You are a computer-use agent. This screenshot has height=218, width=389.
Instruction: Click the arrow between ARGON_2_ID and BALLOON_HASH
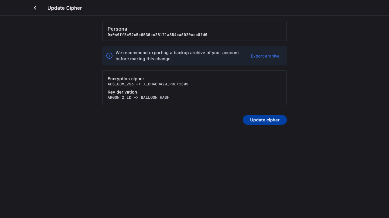136,97
